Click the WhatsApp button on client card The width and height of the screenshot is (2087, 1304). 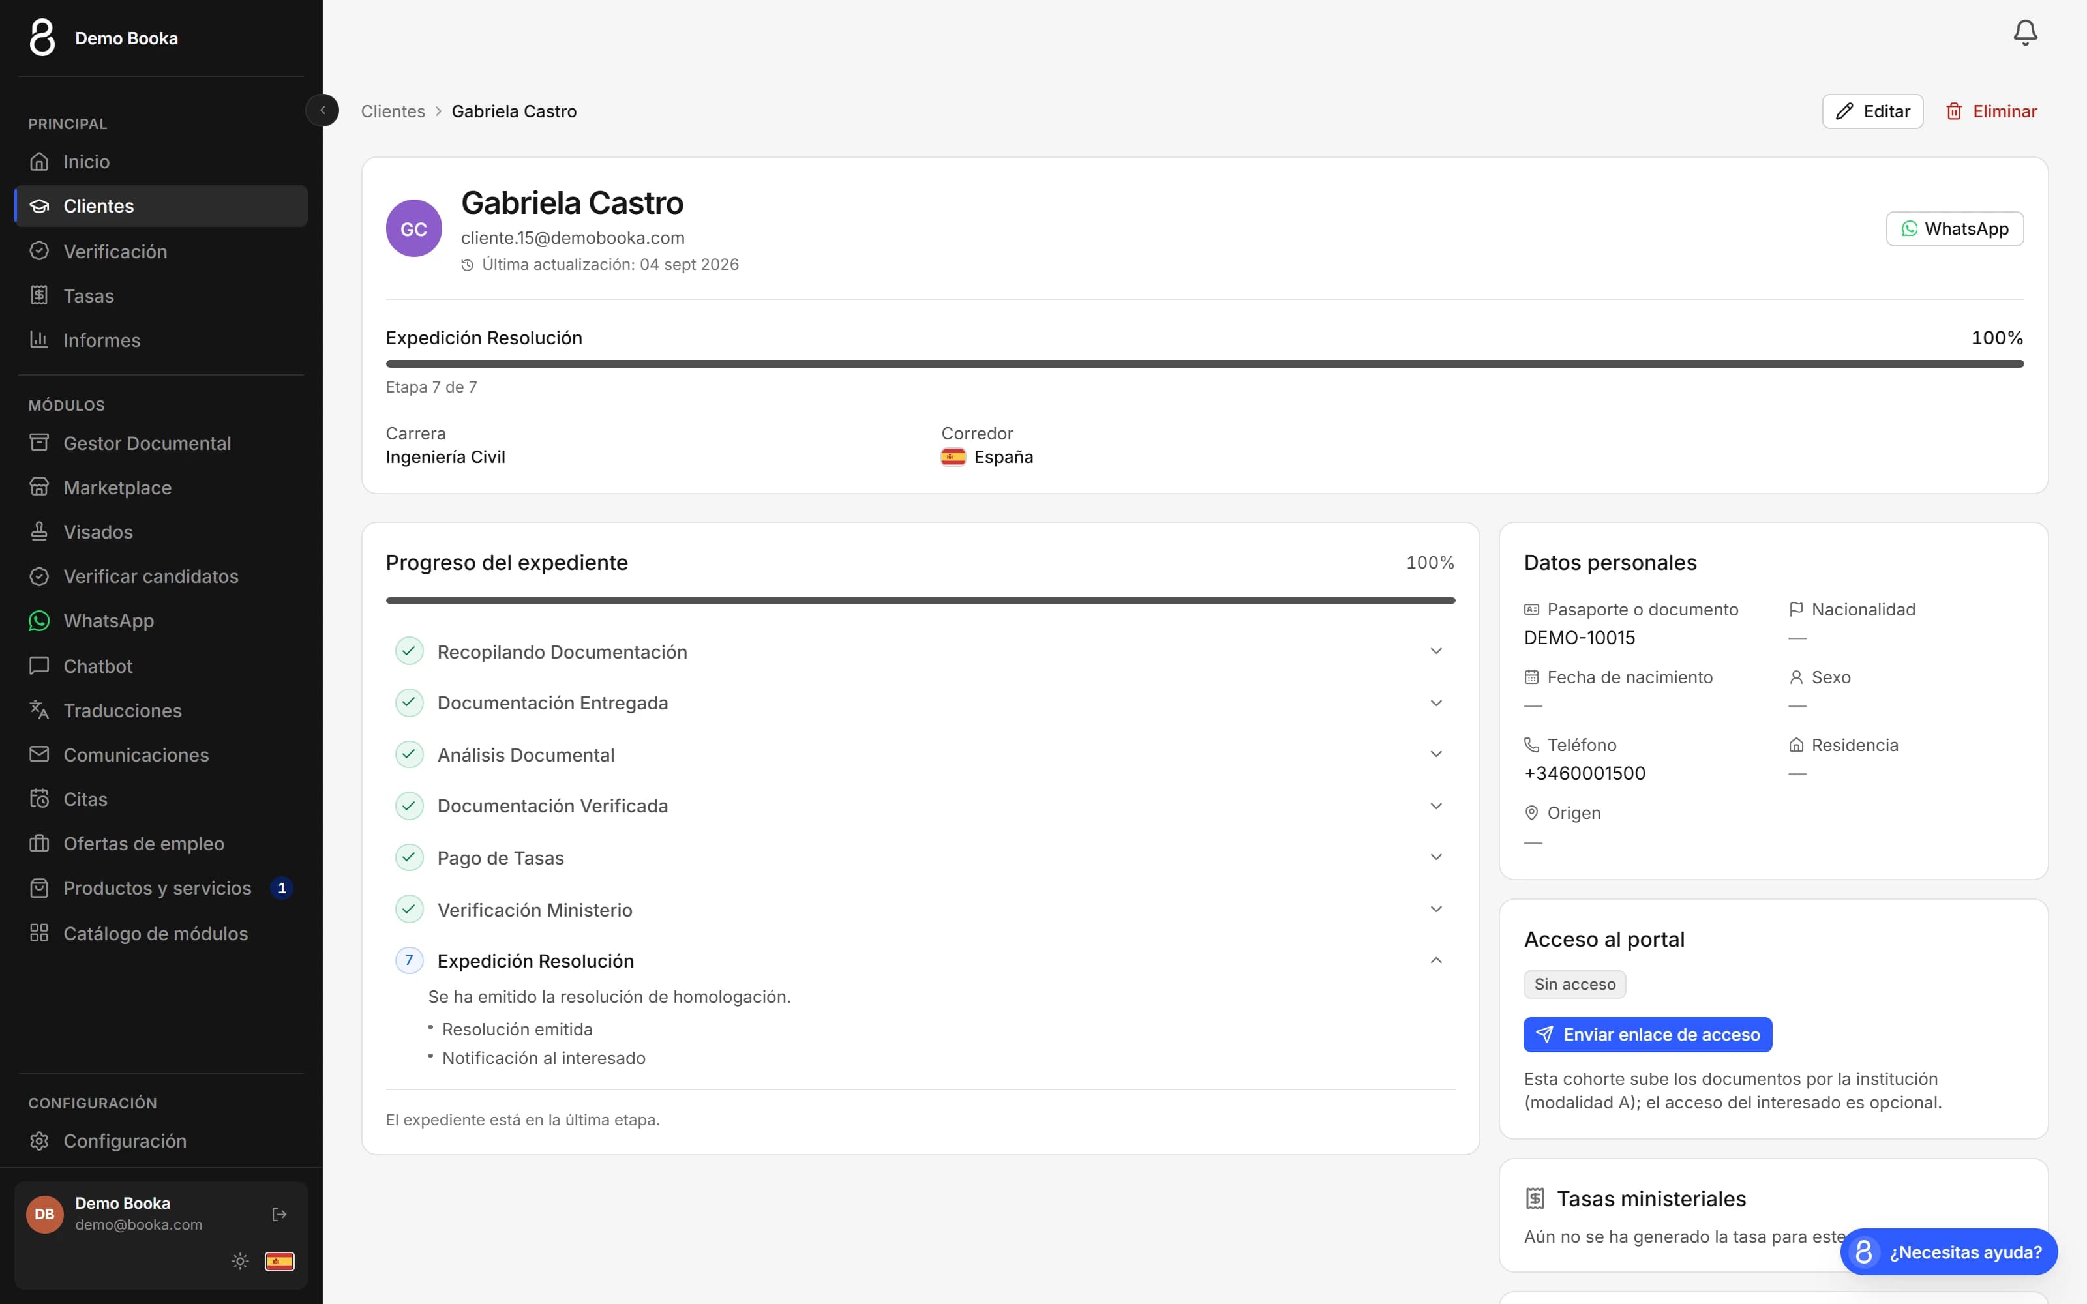click(1954, 229)
